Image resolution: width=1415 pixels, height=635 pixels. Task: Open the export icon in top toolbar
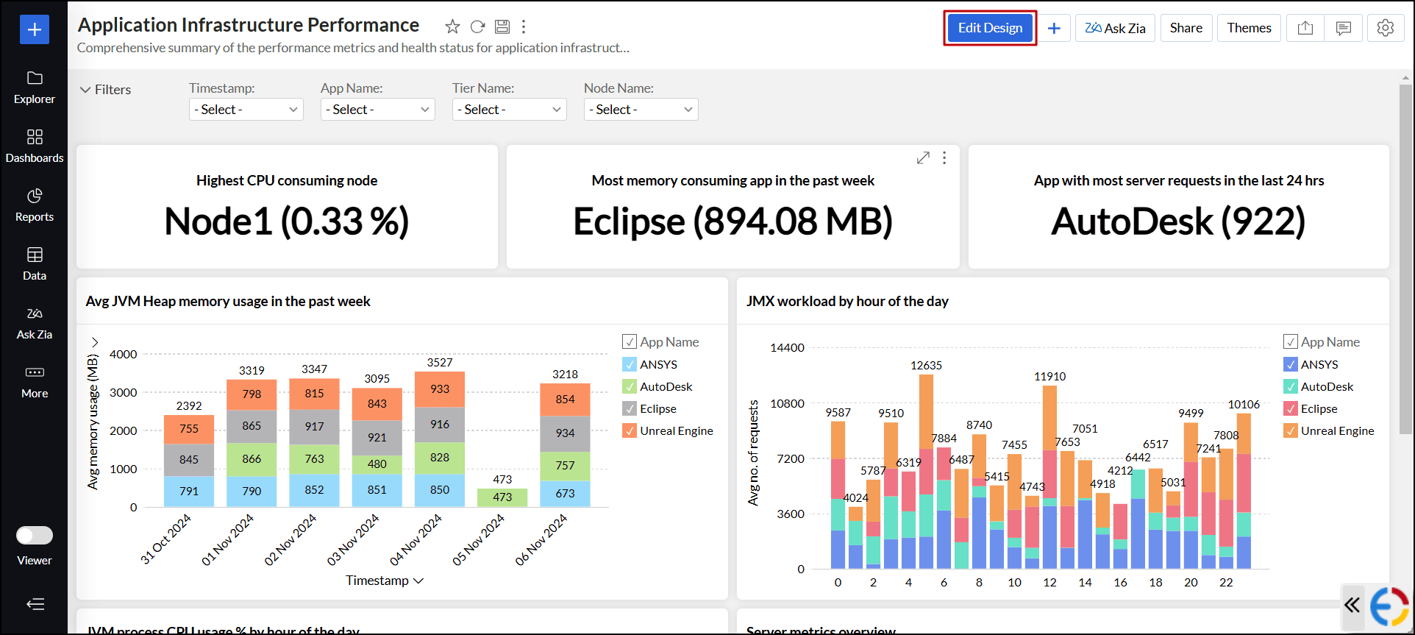tap(1305, 28)
